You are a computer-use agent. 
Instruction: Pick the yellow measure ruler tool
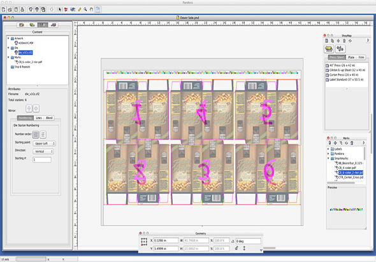pos(80,10)
